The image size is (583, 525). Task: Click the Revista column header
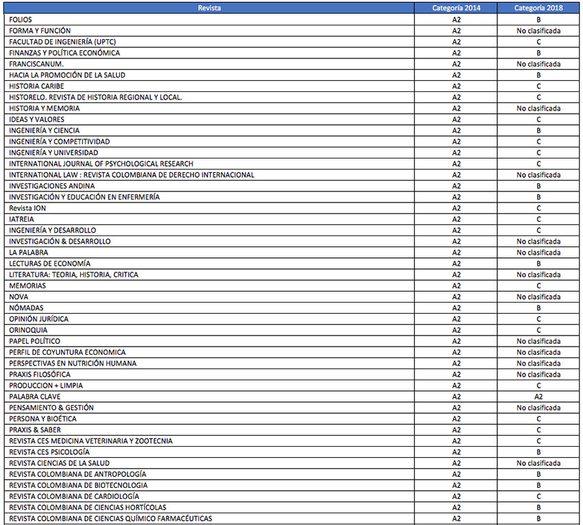pyautogui.click(x=209, y=8)
